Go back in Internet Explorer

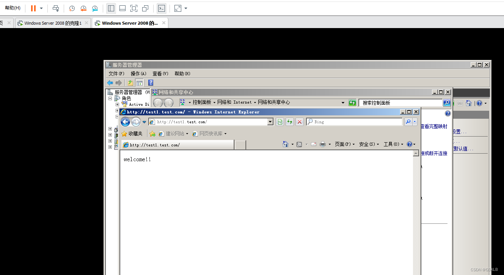pyautogui.click(x=125, y=122)
